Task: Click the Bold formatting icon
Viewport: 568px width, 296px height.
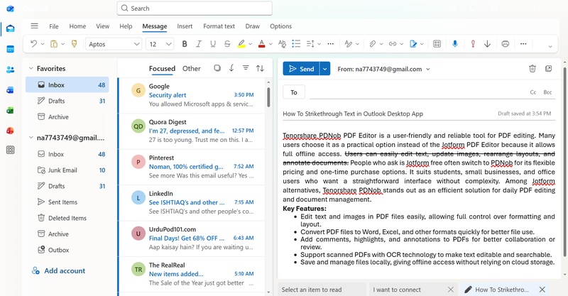Action: point(185,44)
